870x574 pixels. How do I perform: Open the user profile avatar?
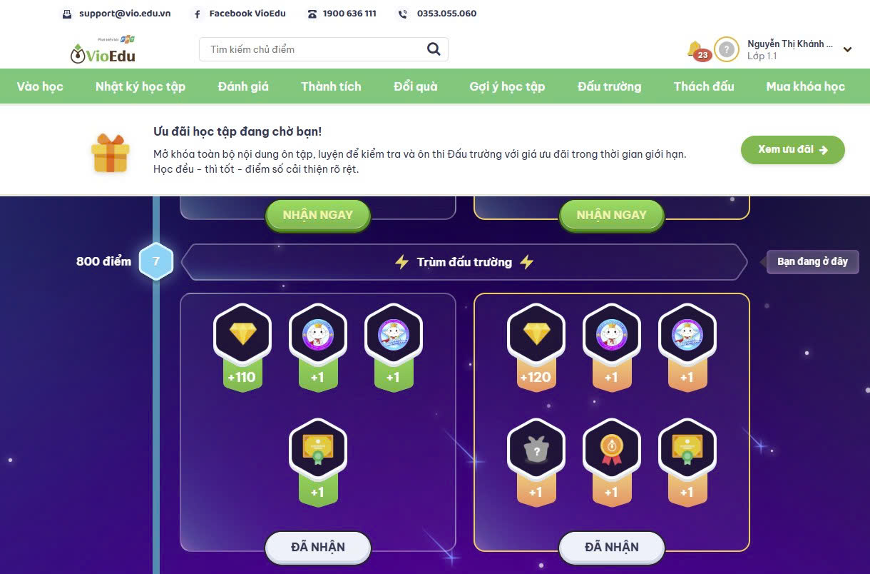click(726, 49)
